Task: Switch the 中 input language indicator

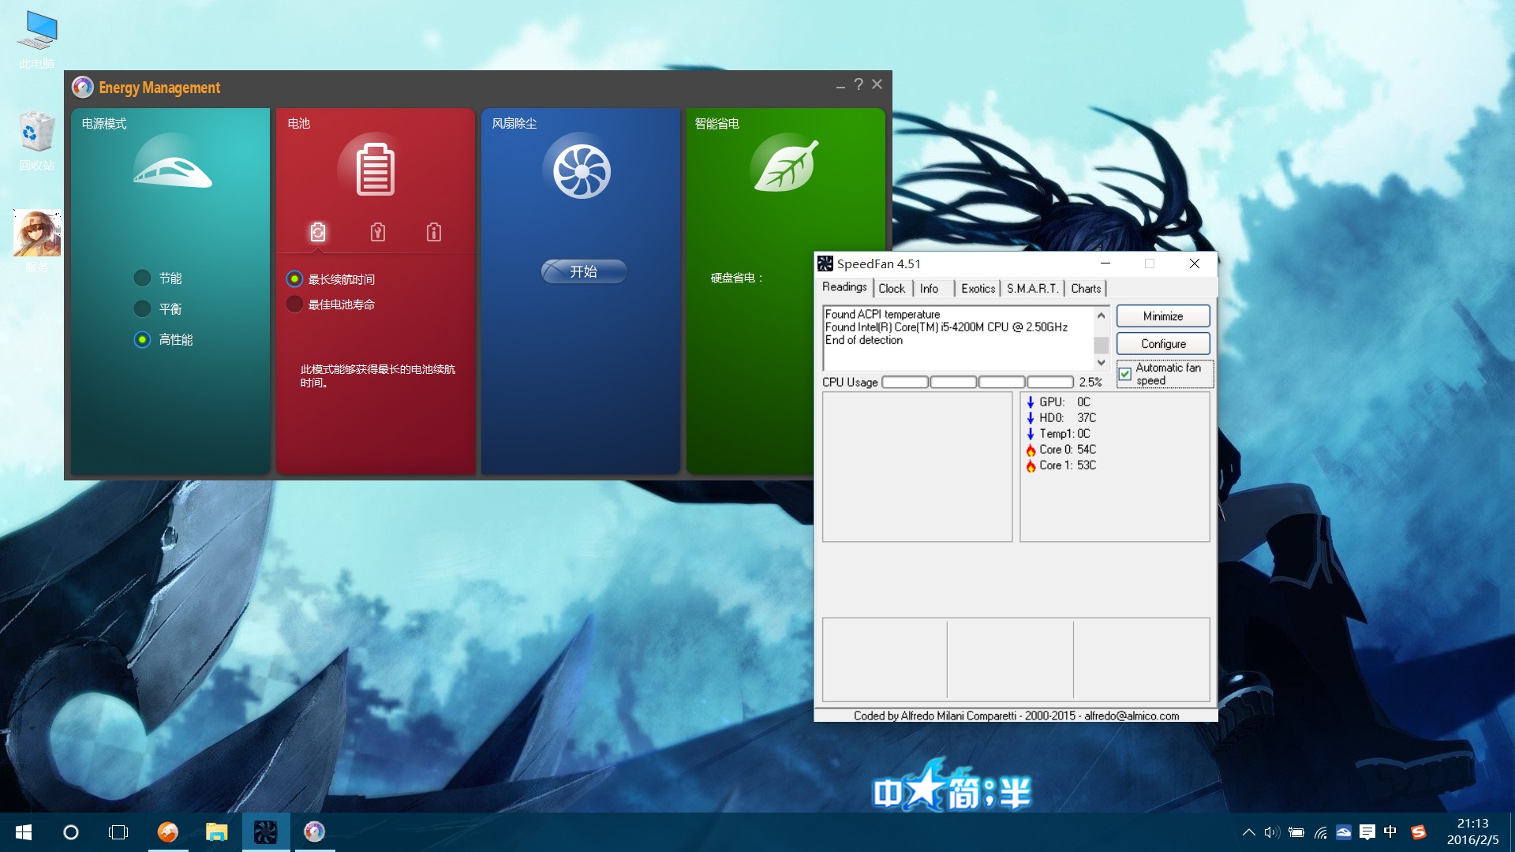Action: 1390,832
